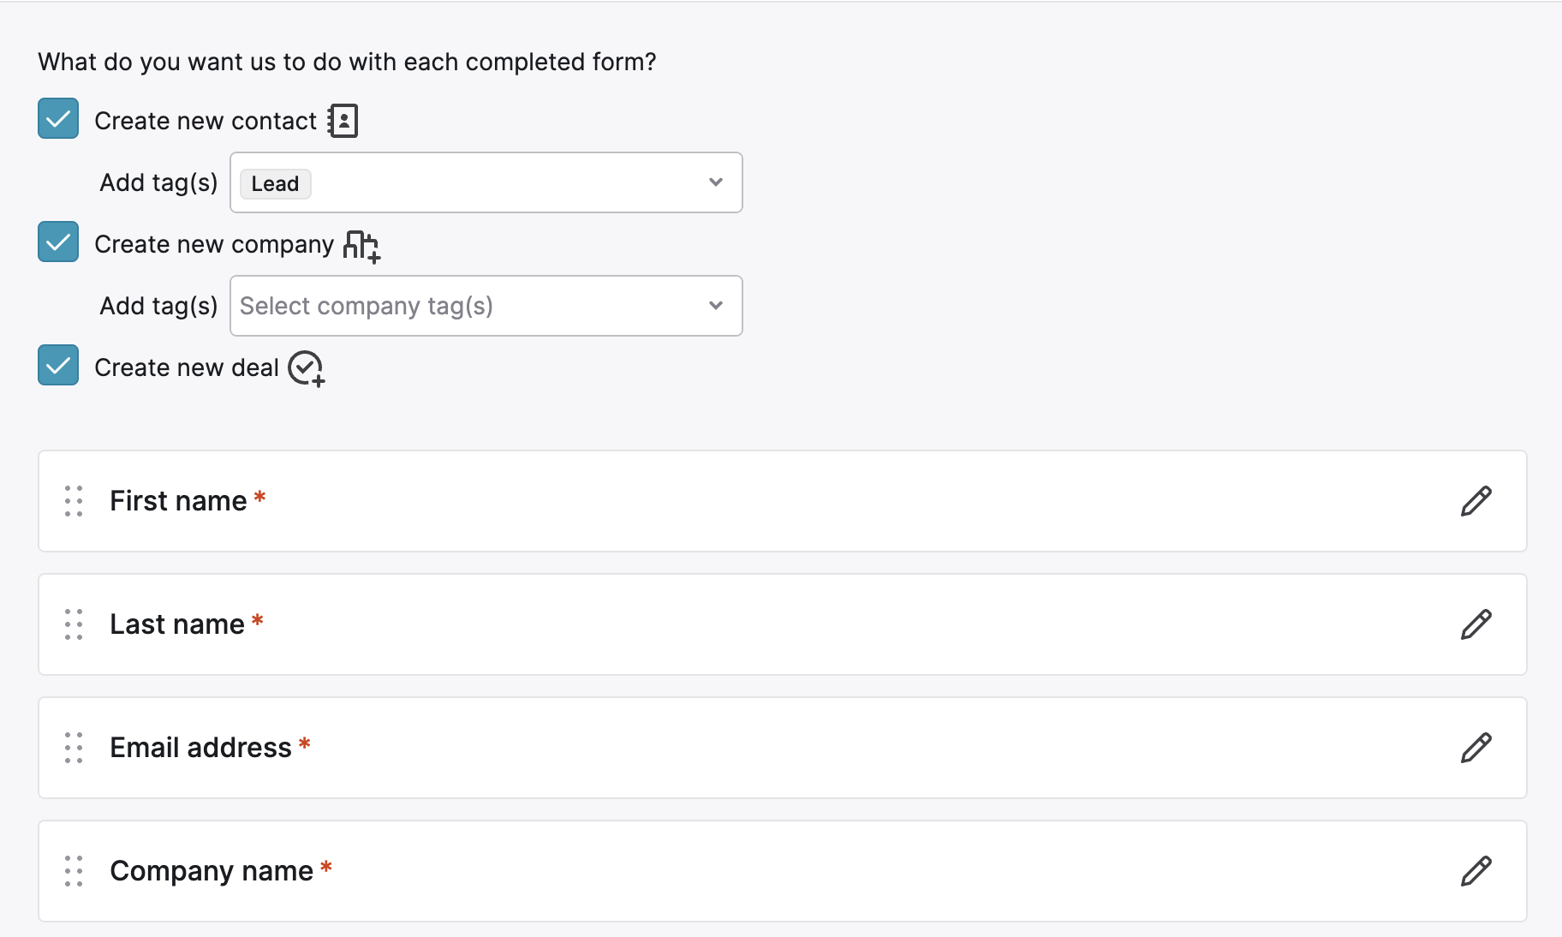Select the Lead tag chip

pyautogui.click(x=275, y=184)
